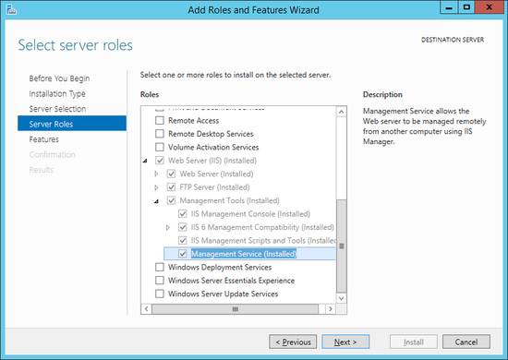Click the Previous button
Screen dimensions: 508x360
tap(293, 342)
